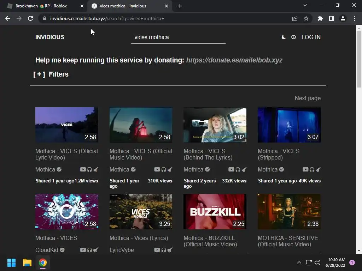Audio mode headphones icon for Behind The Lyrics
The height and width of the screenshot is (271, 362).
click(238, 170)
